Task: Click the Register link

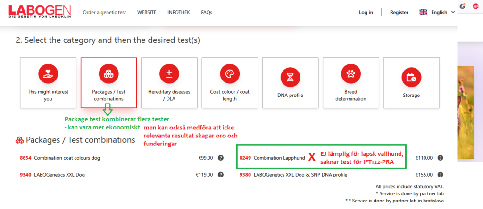Action: 399,12
